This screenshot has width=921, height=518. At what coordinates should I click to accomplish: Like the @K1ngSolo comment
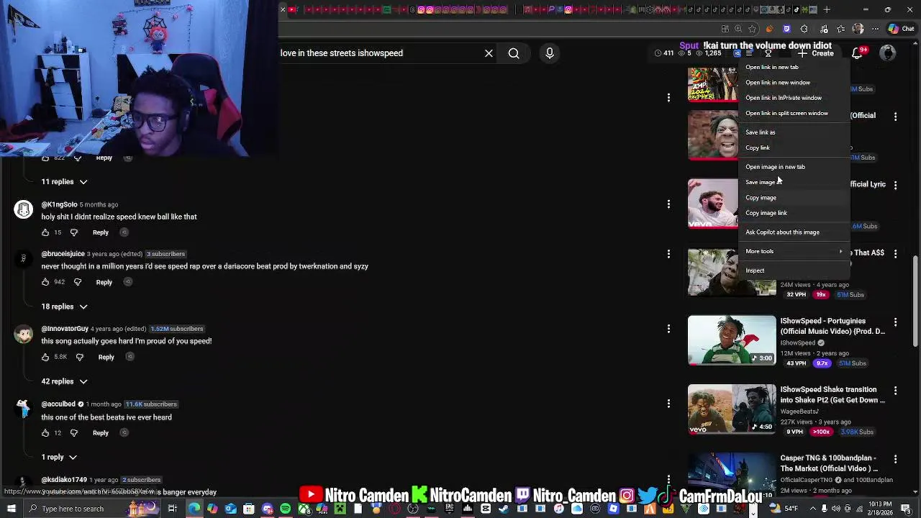coord(45,232)
